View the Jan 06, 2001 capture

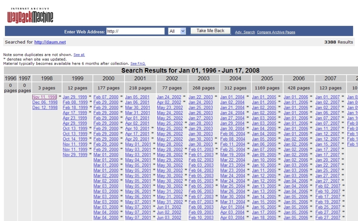(137, 102)
